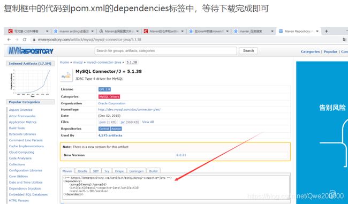Click the Indexed Artifacts growth chart
Image resolution: width=348 pixels, height=204 pixels.
point(31,83)
